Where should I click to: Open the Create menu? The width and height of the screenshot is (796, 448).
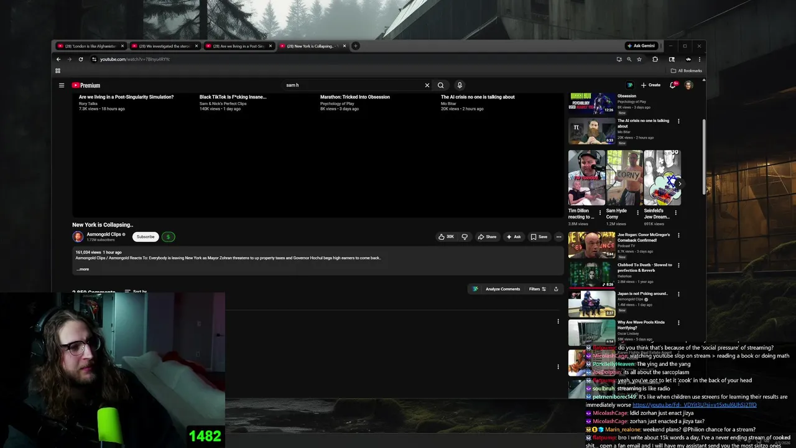click(651, 85)
